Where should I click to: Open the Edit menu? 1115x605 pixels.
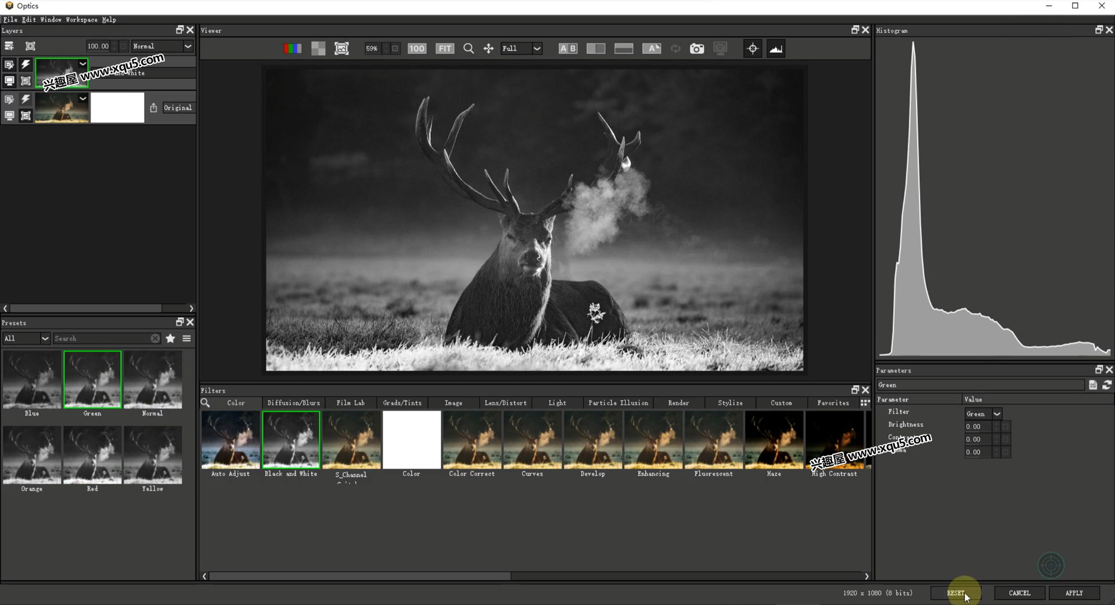29,19
